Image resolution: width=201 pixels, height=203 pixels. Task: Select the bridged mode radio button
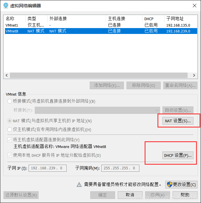(x=10, y=101)
